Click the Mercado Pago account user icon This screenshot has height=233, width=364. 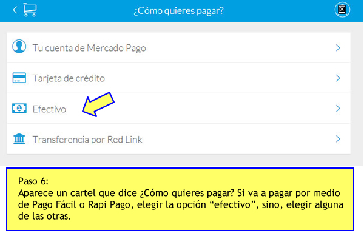(x=19, y=46)
